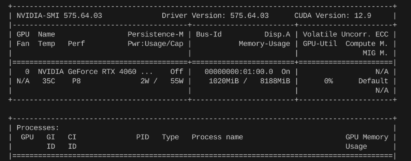
Task: Click the CUDA Version 12.9 text
Action: (x=332, y=15)
